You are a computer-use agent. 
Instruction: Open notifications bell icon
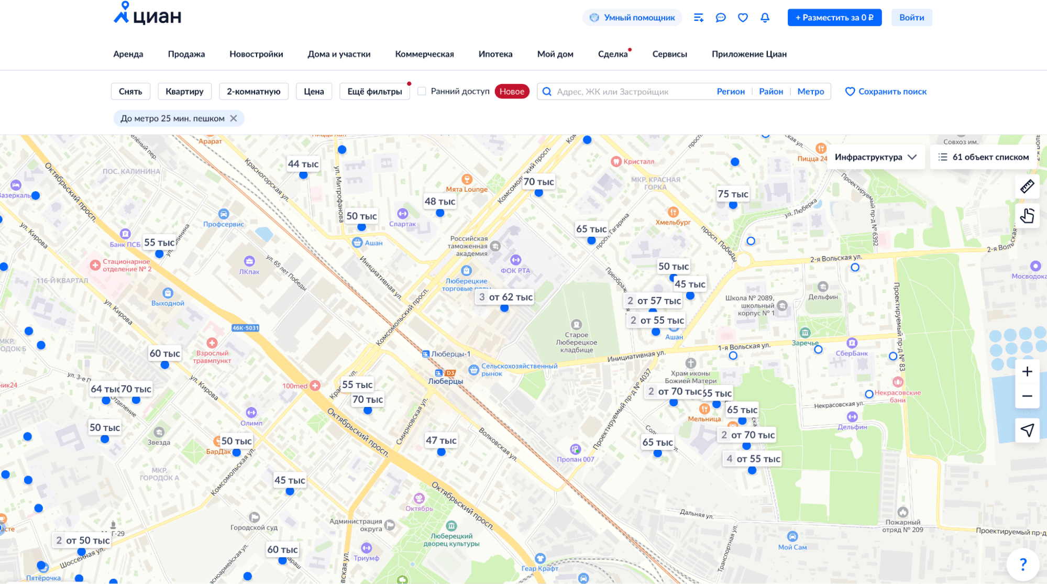click(765, 18)
